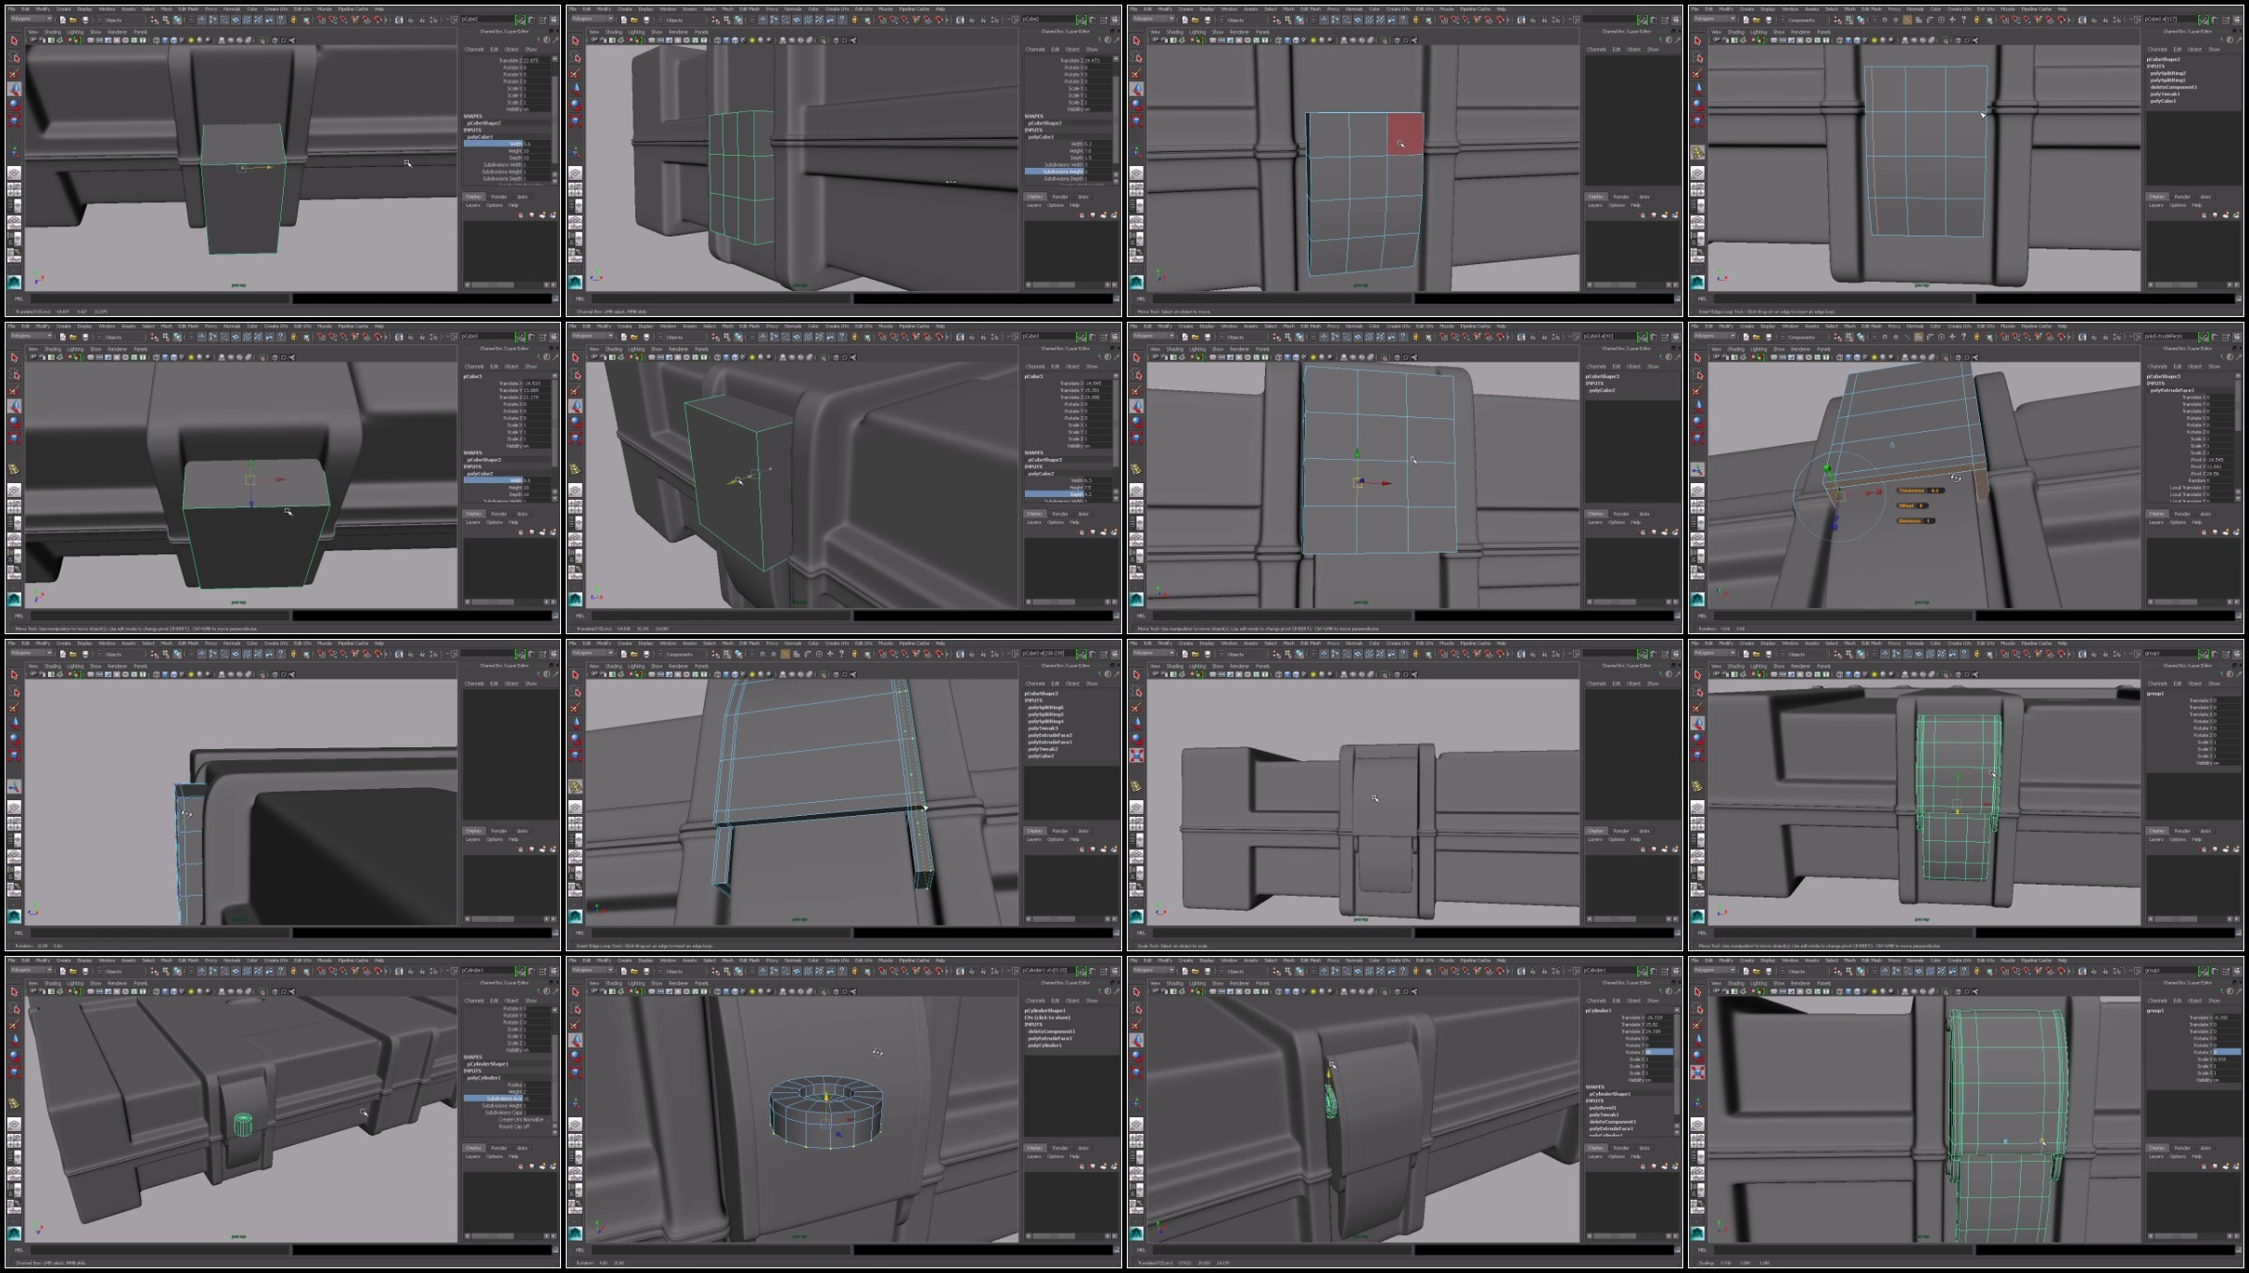The height and width of the screenshot is (1273, 2249).
Task: Click question mark icon in Width 5.6 frame toolbar
Action: pos(281,19)
